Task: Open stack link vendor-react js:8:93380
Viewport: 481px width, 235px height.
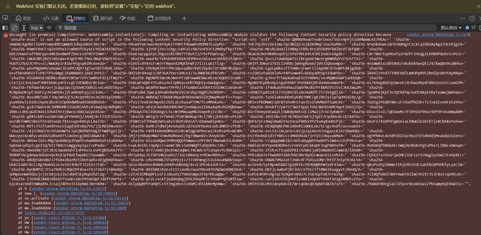Action: tap(69, 217)
